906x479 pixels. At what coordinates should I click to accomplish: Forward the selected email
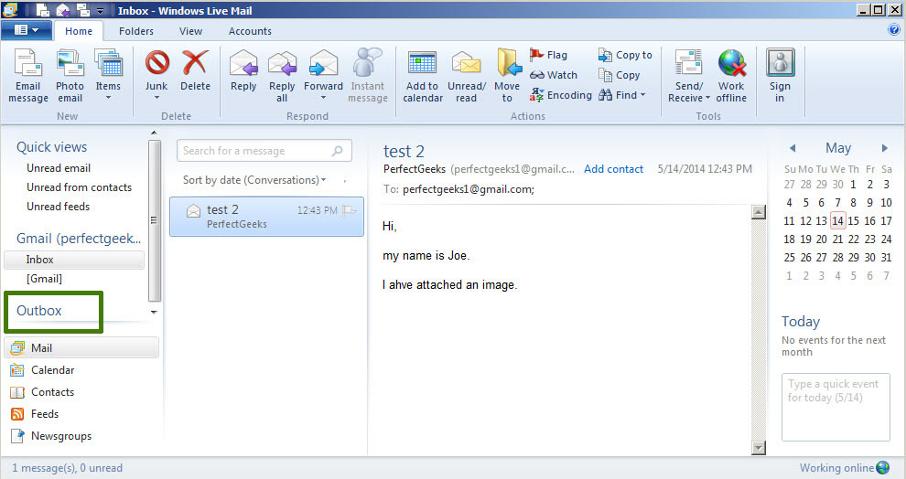tap(324, 70)
